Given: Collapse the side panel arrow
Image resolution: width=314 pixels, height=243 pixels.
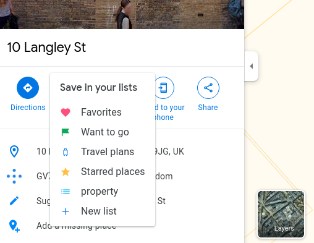Looking at the screenshot, I should [x=252, y=66].
